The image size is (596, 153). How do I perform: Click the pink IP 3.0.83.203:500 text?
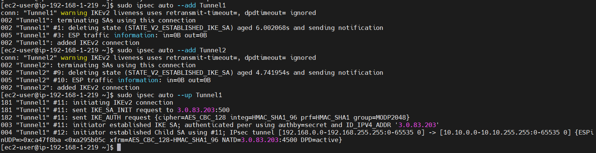point(203,110)
